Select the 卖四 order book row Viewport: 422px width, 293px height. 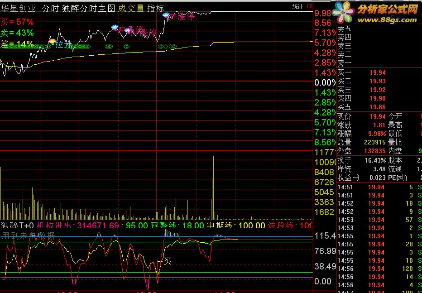379,37
